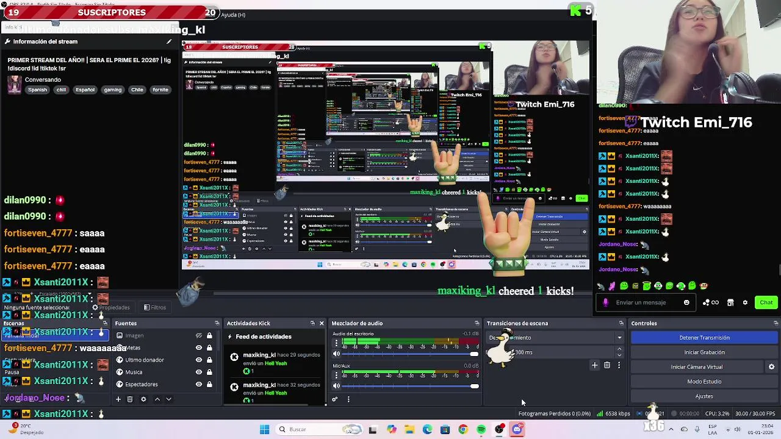The width and height of the screenshot is (781, 439).
Task: Mute Audio del escritorio speaker
Action: point(336,354)
